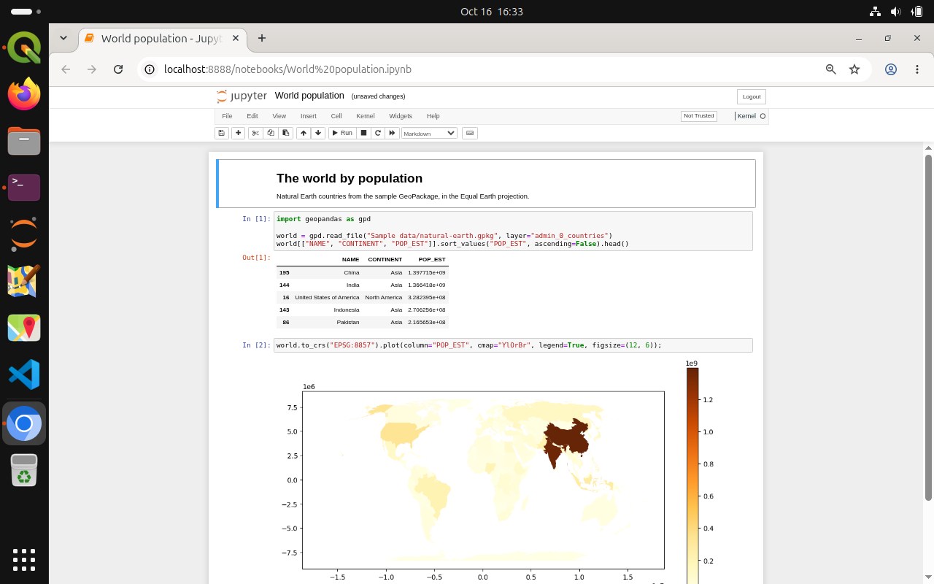This screenshot has height=584, width=934.
Task: Copy selected cells icon in Jupyter toolbar
Action: click(271, 133)
